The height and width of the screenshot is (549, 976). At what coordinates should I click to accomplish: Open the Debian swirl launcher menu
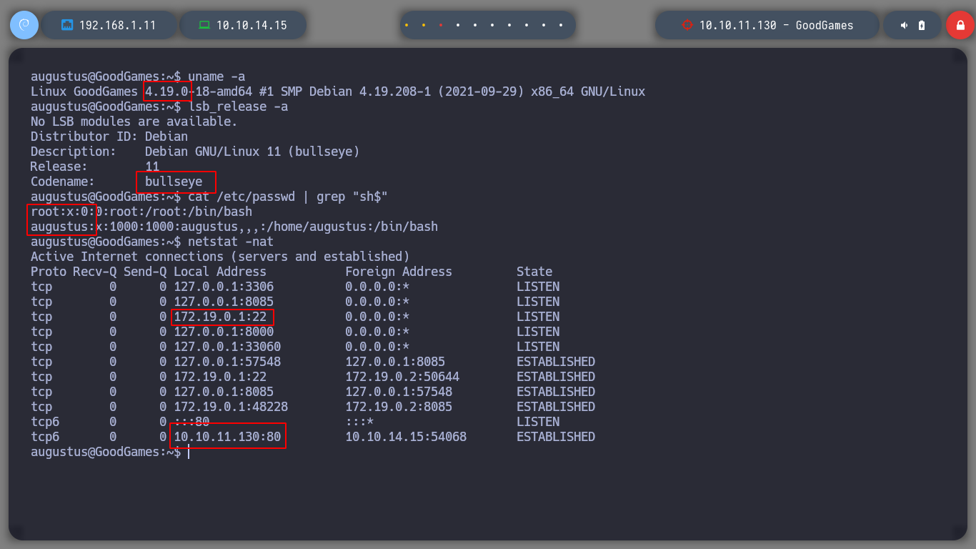tap(24, 25)
